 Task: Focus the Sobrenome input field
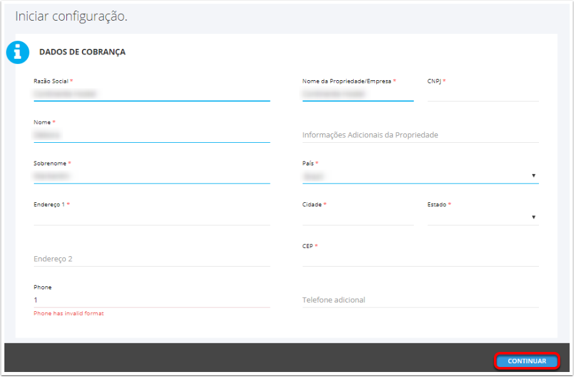point(151,176)
